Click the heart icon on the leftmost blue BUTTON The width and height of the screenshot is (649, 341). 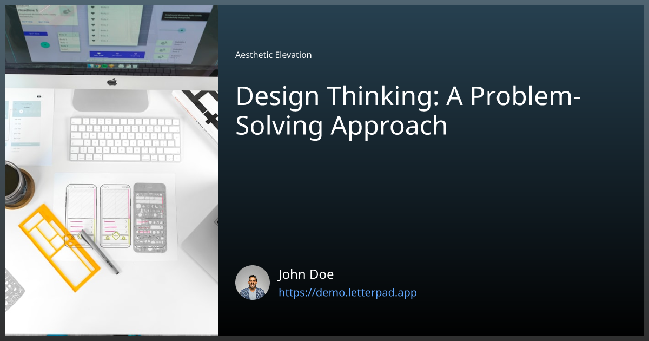point(98,54)
